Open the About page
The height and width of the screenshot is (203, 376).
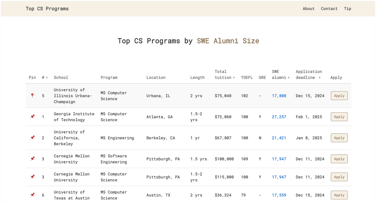tap(308, 9)
